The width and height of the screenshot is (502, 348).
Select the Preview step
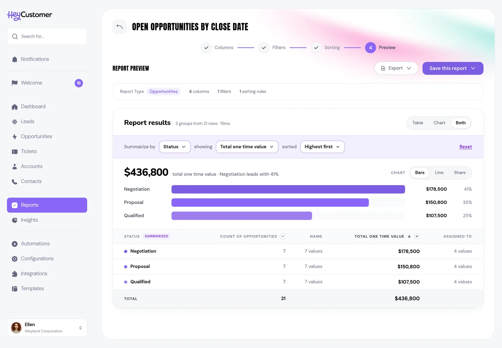380,48
